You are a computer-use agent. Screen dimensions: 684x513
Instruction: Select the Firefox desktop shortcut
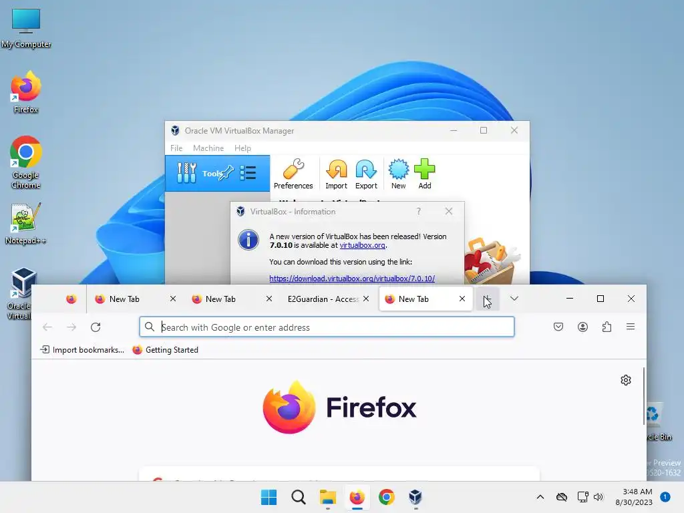(26, 92)
